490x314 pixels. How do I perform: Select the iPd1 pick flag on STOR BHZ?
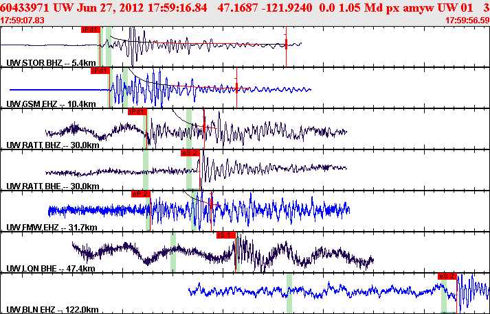90,29
